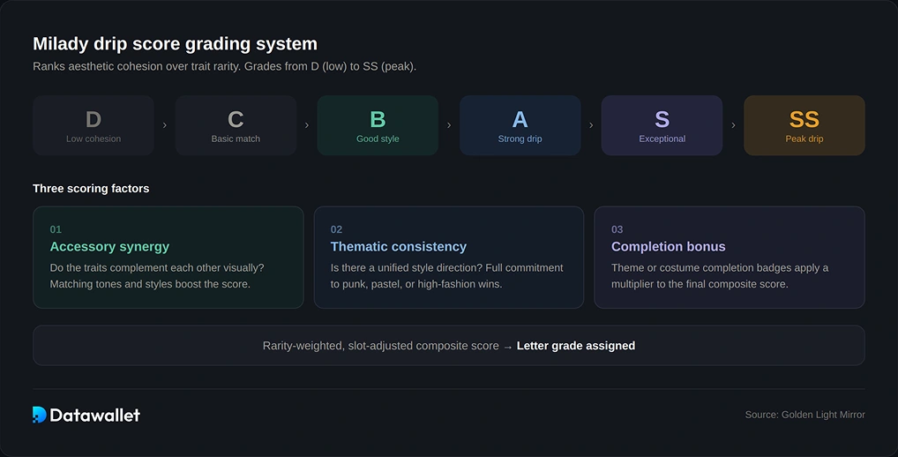The image size is (898, 457).
Task: Open the Completion bonus factor card
Action: (x=730, y=257)
